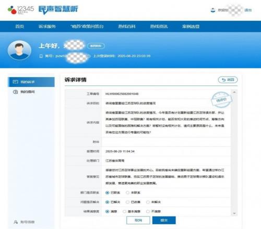Viewport: 261px width, 229px height.
Task: Click the 我的诉求 sidebar icon
Action: point(16,82)
